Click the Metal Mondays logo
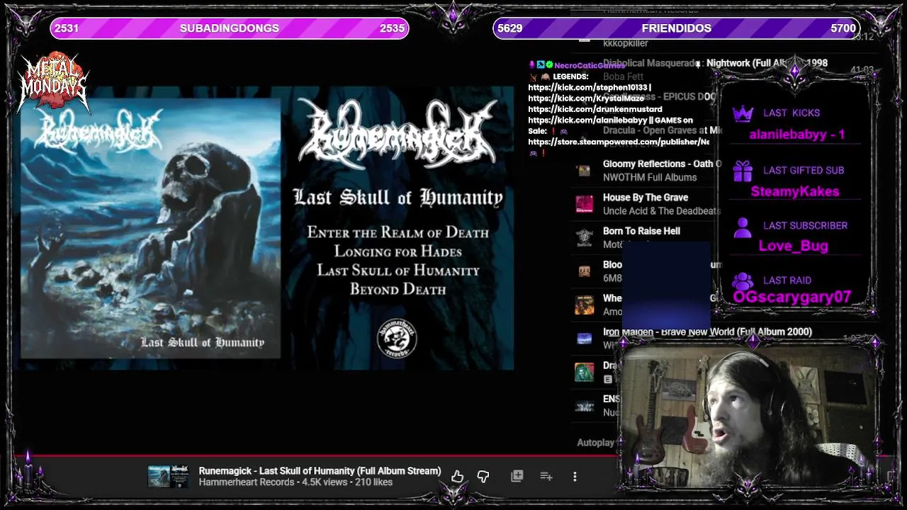The height and width of the screenshot is (510, 907). 54,81
